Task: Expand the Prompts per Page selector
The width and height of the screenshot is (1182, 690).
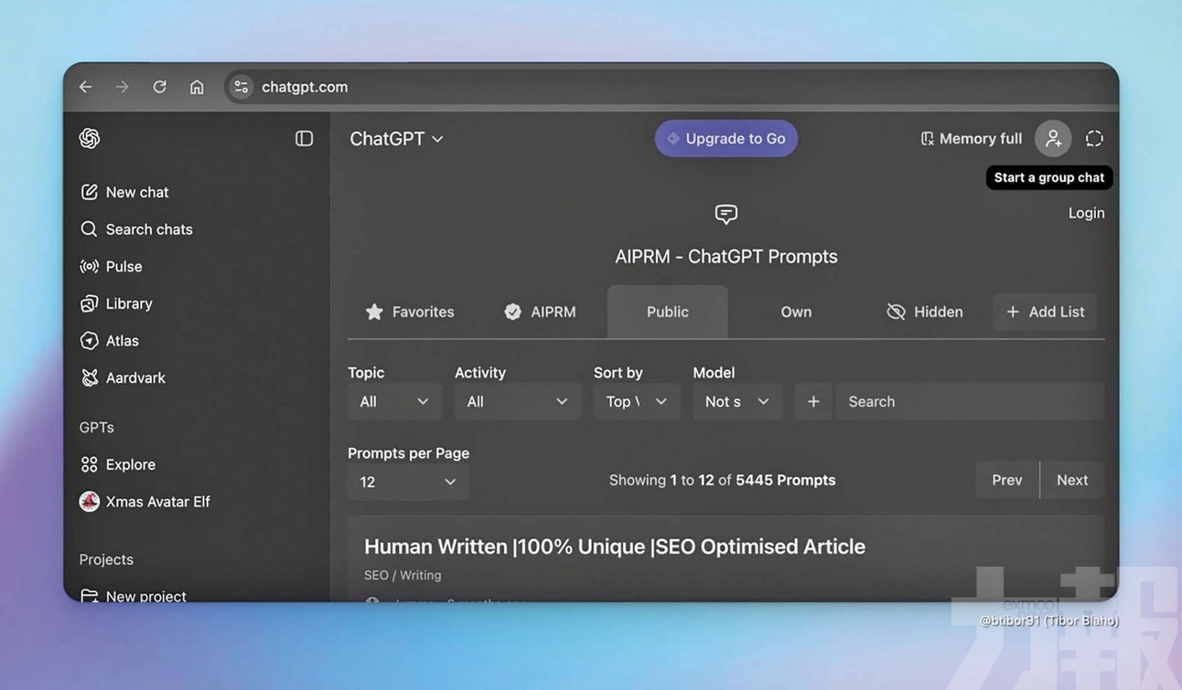Action: tap(408, 482)
